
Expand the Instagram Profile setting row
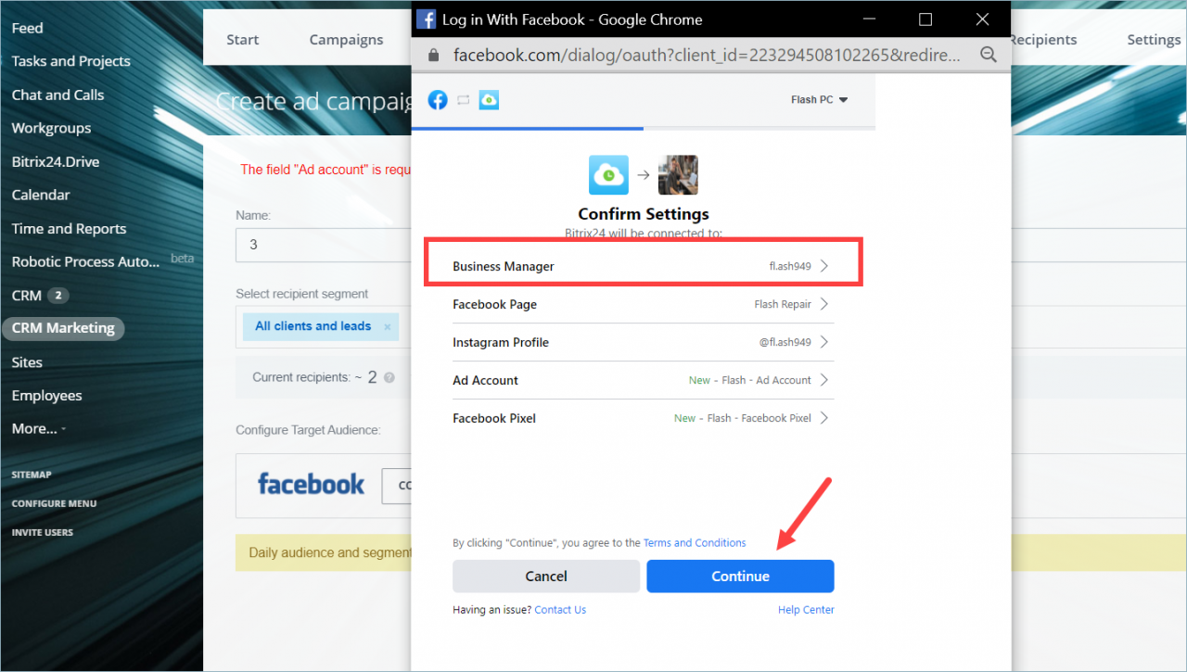coord(642,342)
